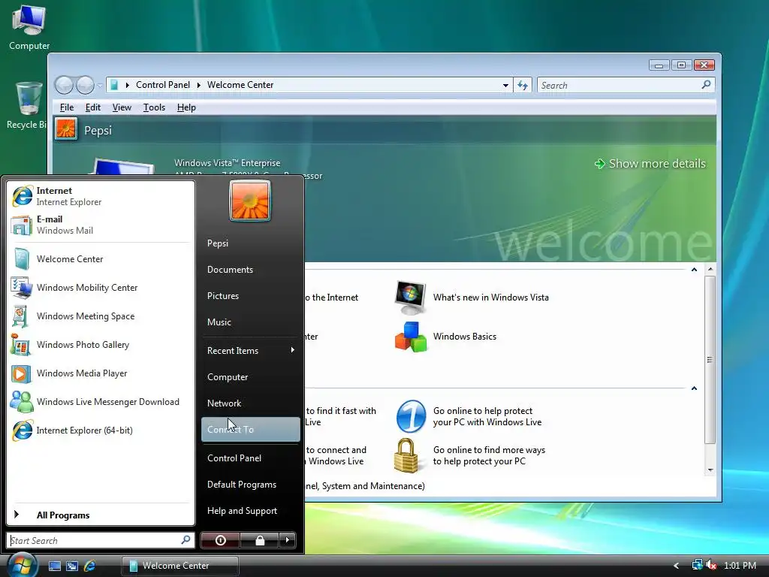Click the Windows Live protect PC icon
The height and width of the screenshot is (577, 769).
pyautogui.click(x=411, y=416)
